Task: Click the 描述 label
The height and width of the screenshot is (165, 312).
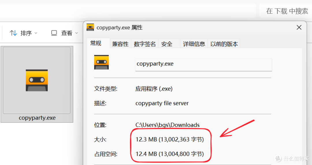Action: click(x=100, y=103)
